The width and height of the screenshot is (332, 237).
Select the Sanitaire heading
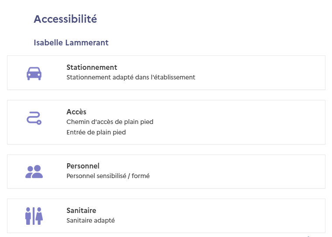81,210
